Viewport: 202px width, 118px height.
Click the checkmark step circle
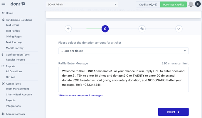point(179,29)
